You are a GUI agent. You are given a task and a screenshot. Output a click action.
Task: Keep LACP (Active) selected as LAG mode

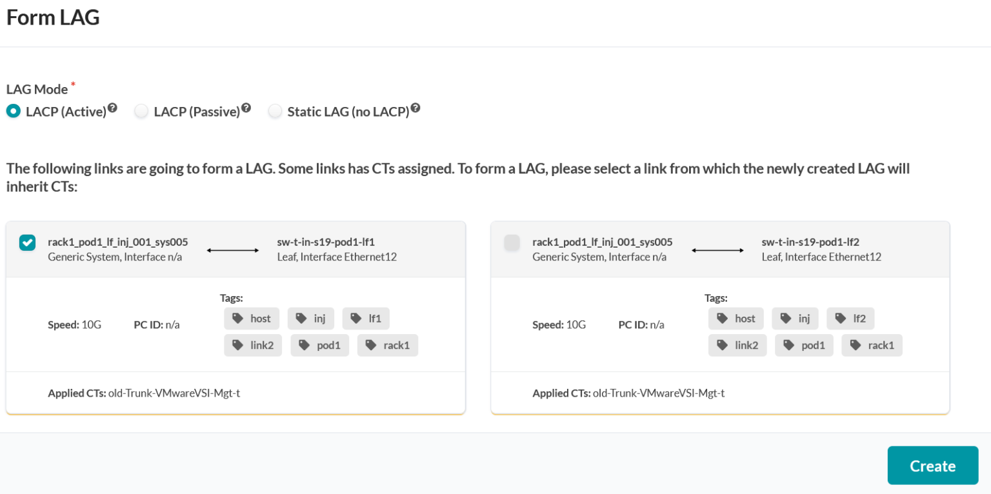(x=14, y=111)
